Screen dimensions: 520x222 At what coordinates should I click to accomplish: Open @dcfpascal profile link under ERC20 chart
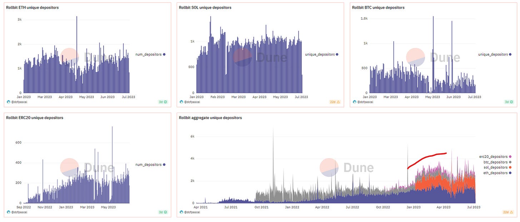pos(19,212)
